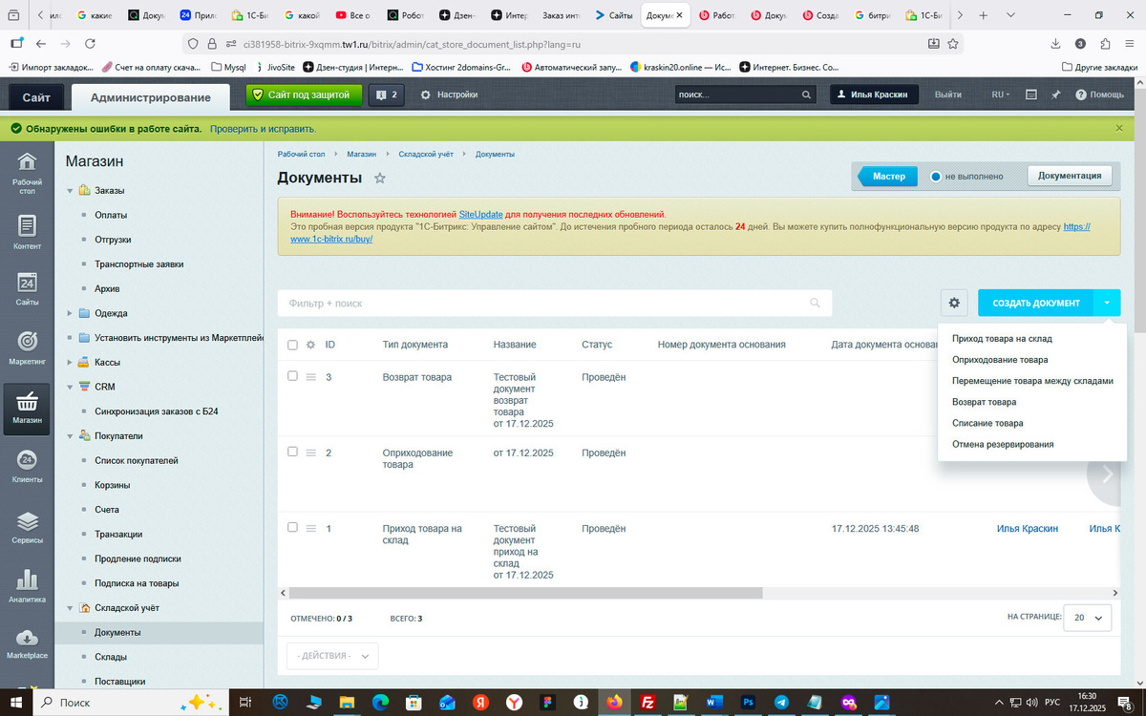Viewport: 1146px width, 716px height.
Task: Click Сайт под защитой button
Action: (x=305, y=95)
